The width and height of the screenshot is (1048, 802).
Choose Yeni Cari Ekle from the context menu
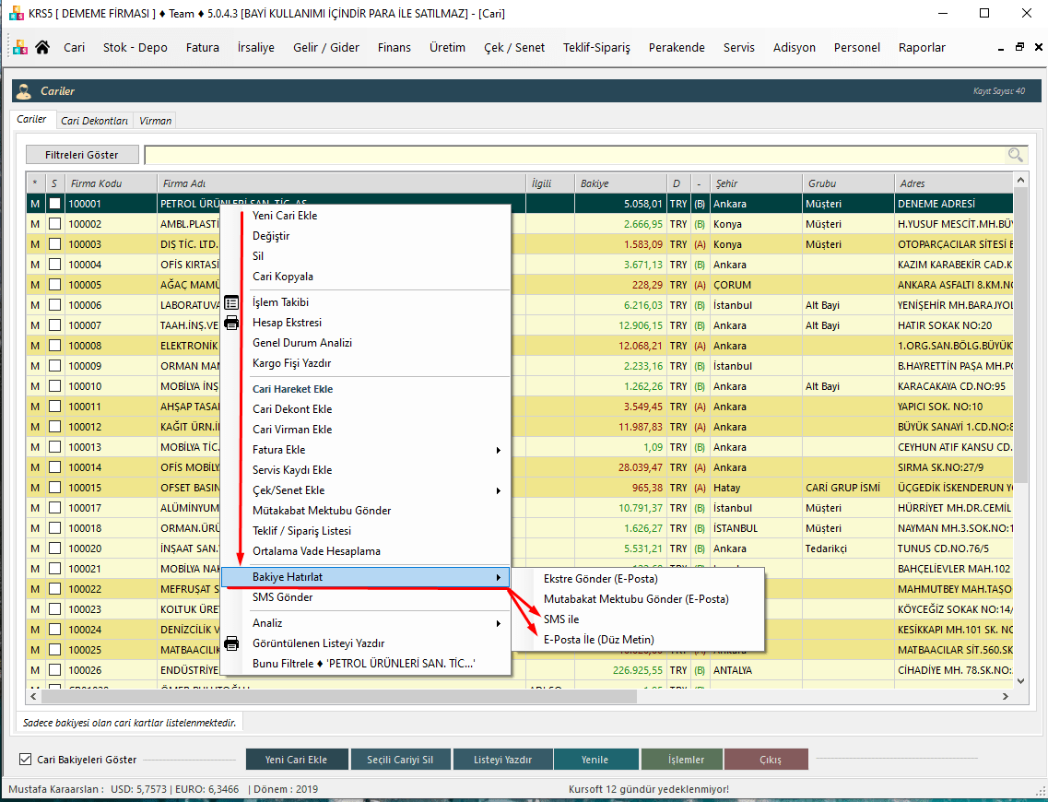point(366,216)
